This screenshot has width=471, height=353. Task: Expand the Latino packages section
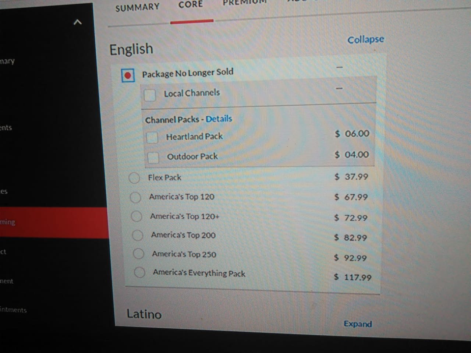358,324
